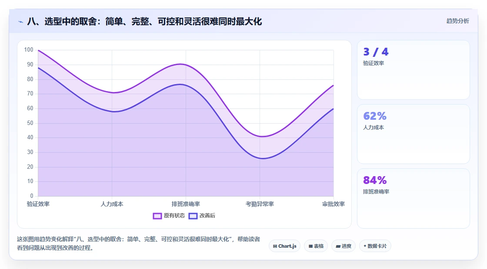Select the 数据卡片 tag
The width and height of the screenshot is (487, 269).
click(375, 246)
